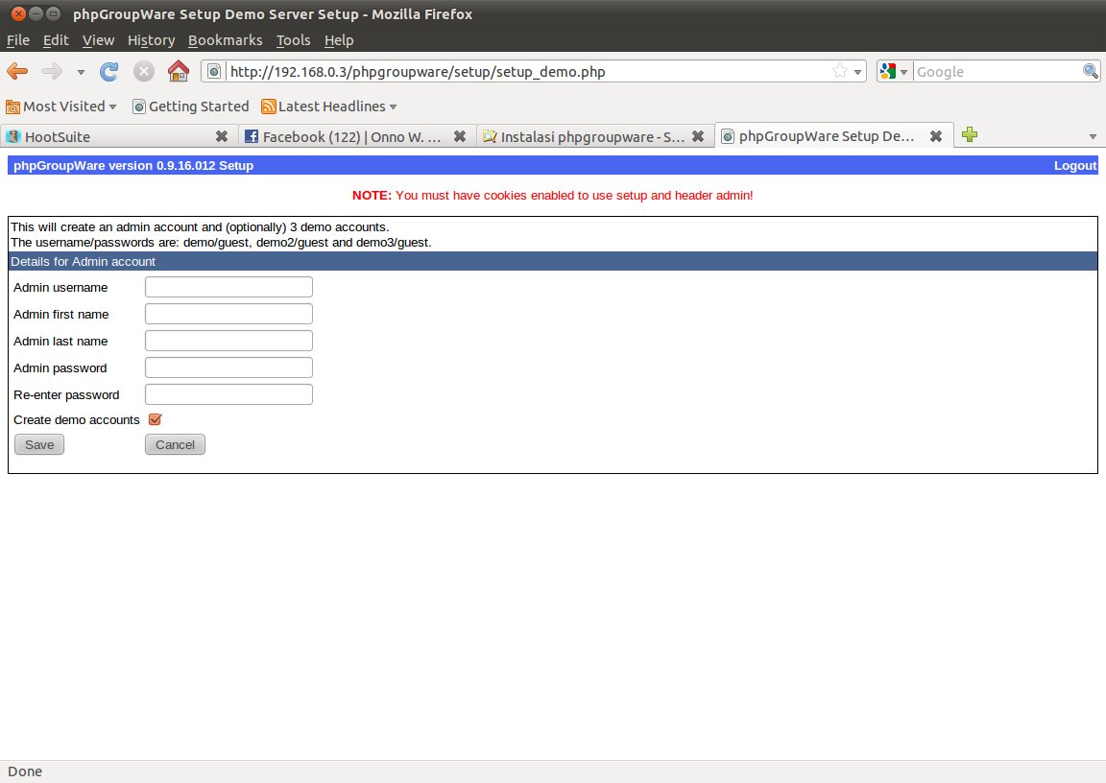
Task: Switch to the Instalasi phpgroupware tab
Action: point(594,136)
